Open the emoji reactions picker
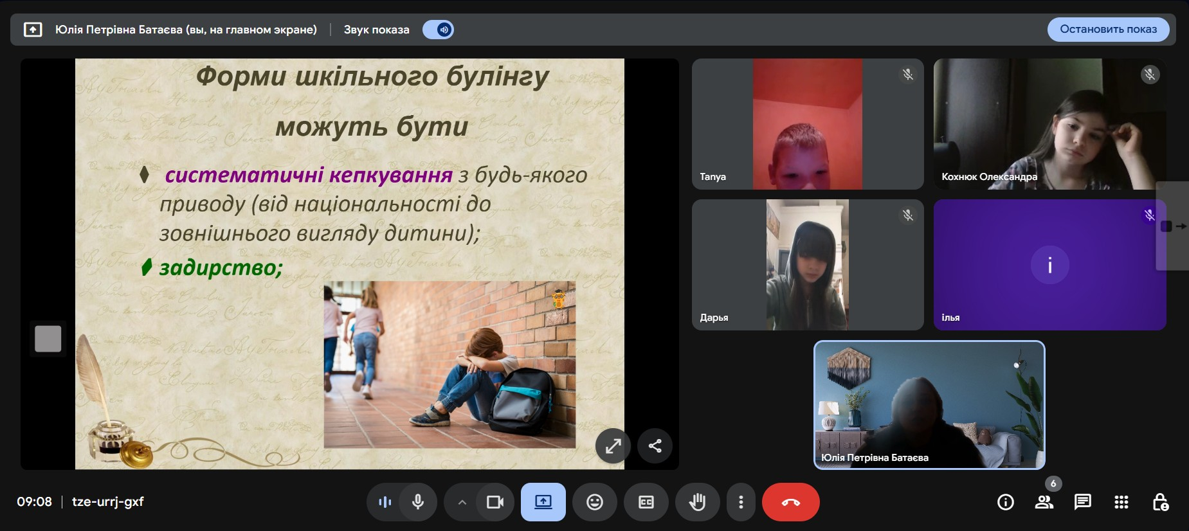 (x=595, y=502)
